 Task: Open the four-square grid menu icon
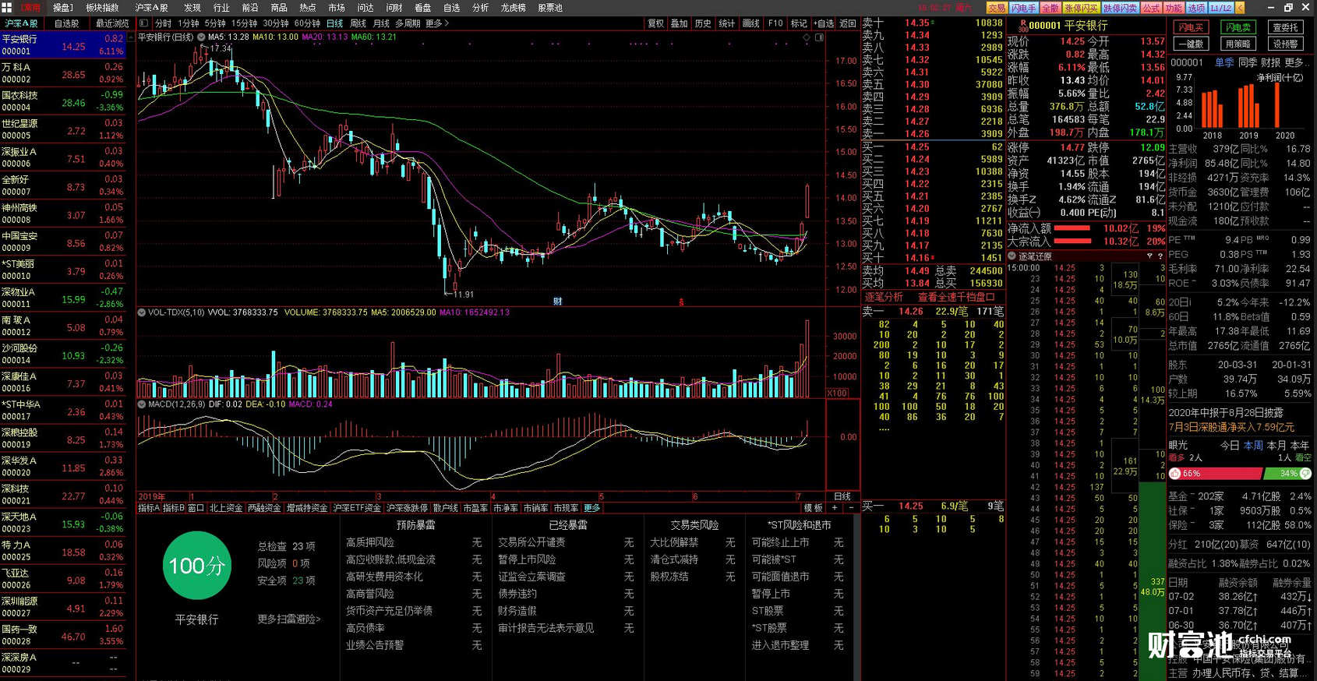point(7,7)
